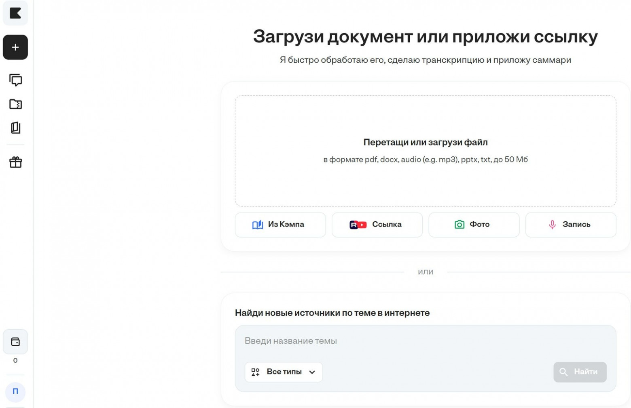Screen dimensions: 631x408
Task: Open the gift box icon
Action: (x=15, y=162)
